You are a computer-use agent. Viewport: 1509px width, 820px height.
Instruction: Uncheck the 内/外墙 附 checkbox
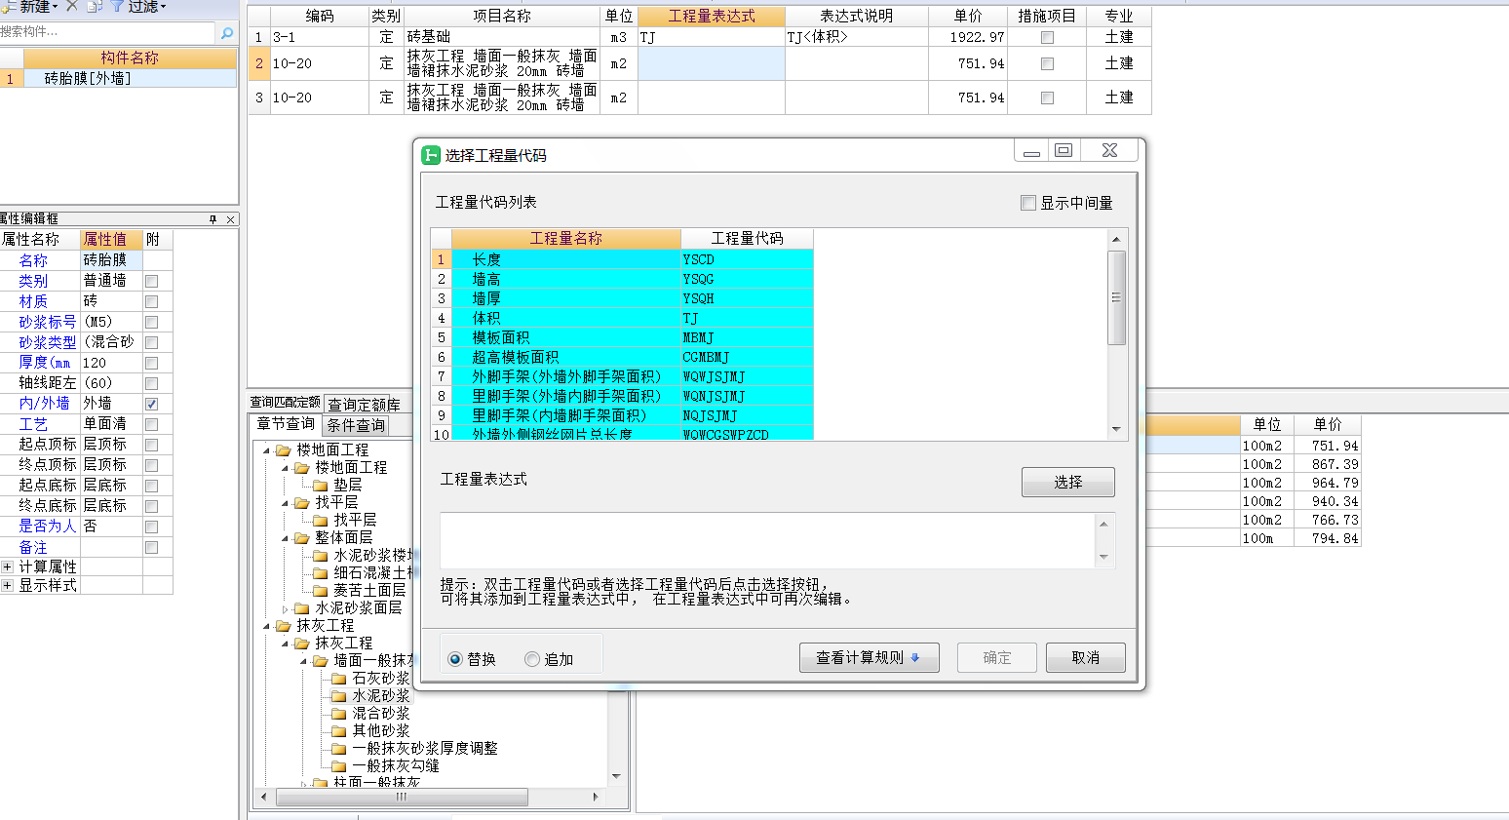click(152, 404)
